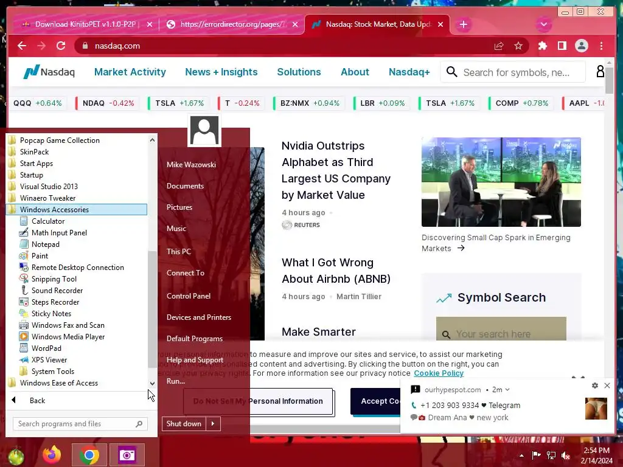Open Sound Recorder

57,290
